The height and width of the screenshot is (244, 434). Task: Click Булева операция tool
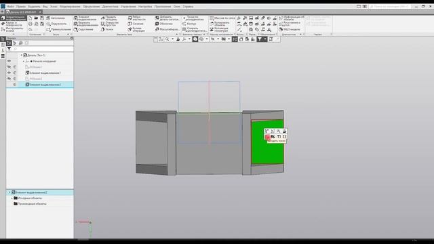tap(137, 29)
